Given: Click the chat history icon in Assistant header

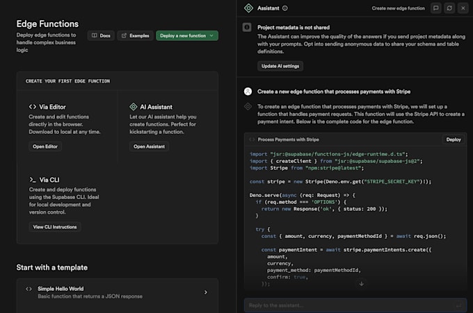Looking at the screenshot, I should click(x=436, y=8).
